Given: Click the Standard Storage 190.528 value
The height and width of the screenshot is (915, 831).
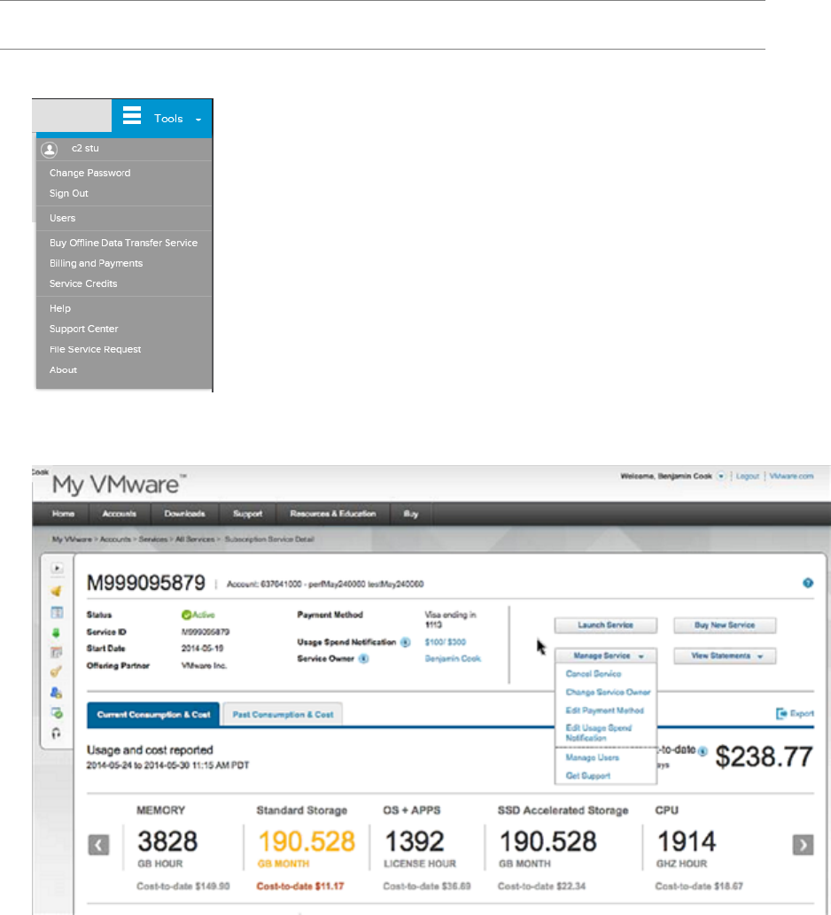Looking at the screenshot, I should coord(307,841).
